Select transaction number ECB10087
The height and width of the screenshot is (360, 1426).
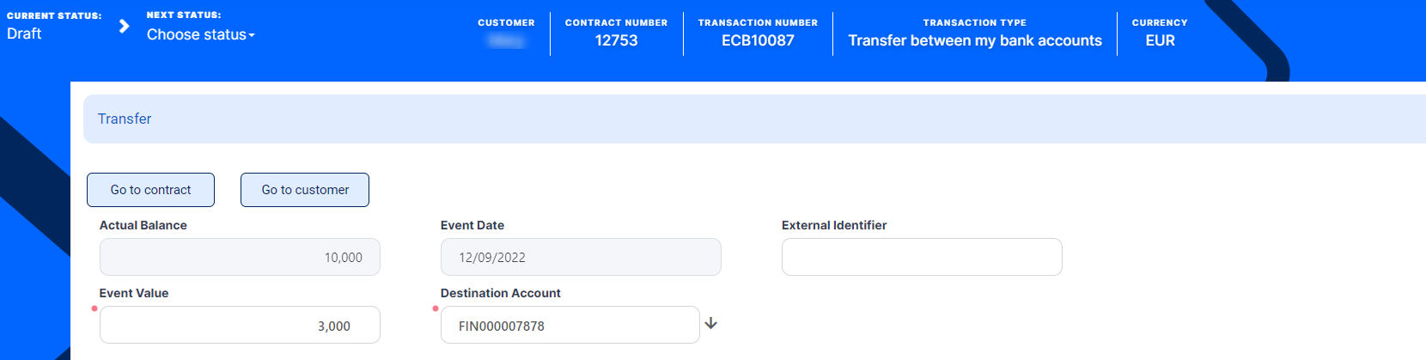758,40
